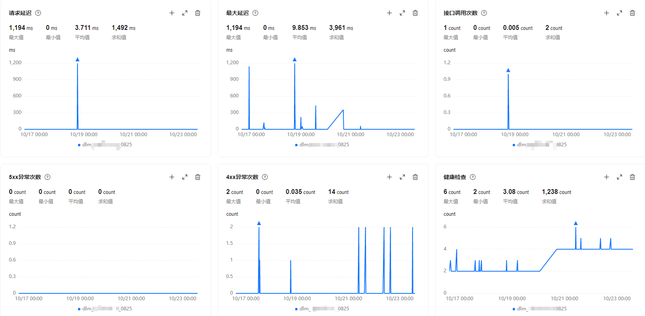Viewport: 645px width, 316px height.
Task: Add the 请求延迟 chart using plus icon
Action: pyautogui.click(x=172, y=13)
